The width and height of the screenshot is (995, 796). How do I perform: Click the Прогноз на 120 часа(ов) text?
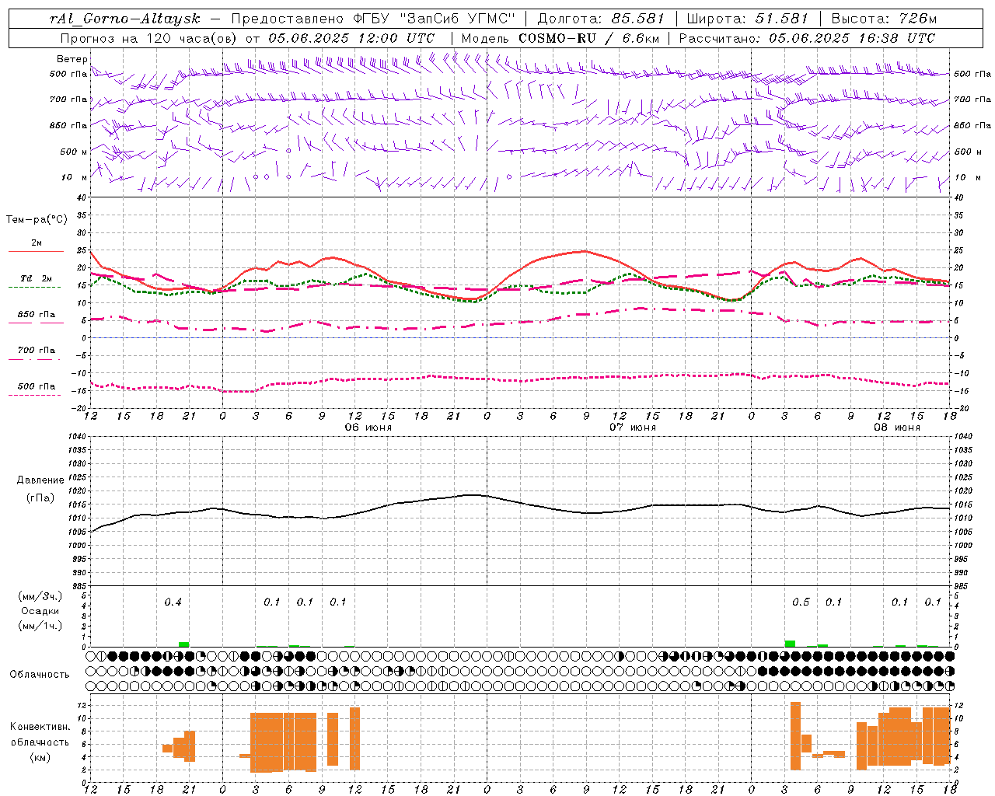pyautogui.click(x=150, y=38)
